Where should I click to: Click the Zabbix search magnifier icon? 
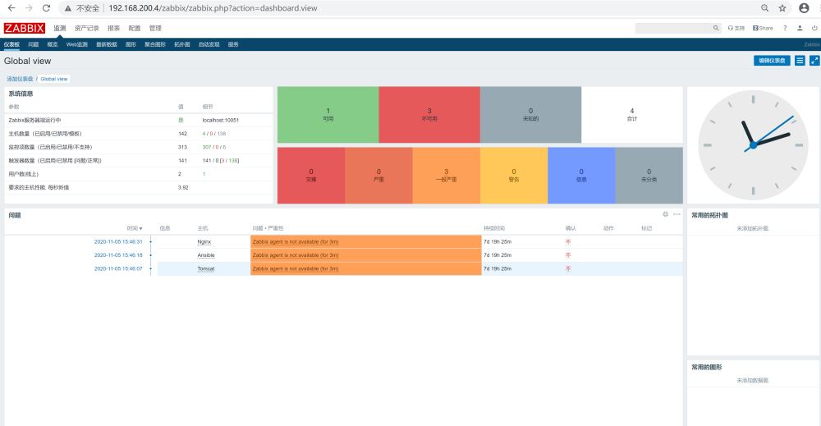pos(716,28)
